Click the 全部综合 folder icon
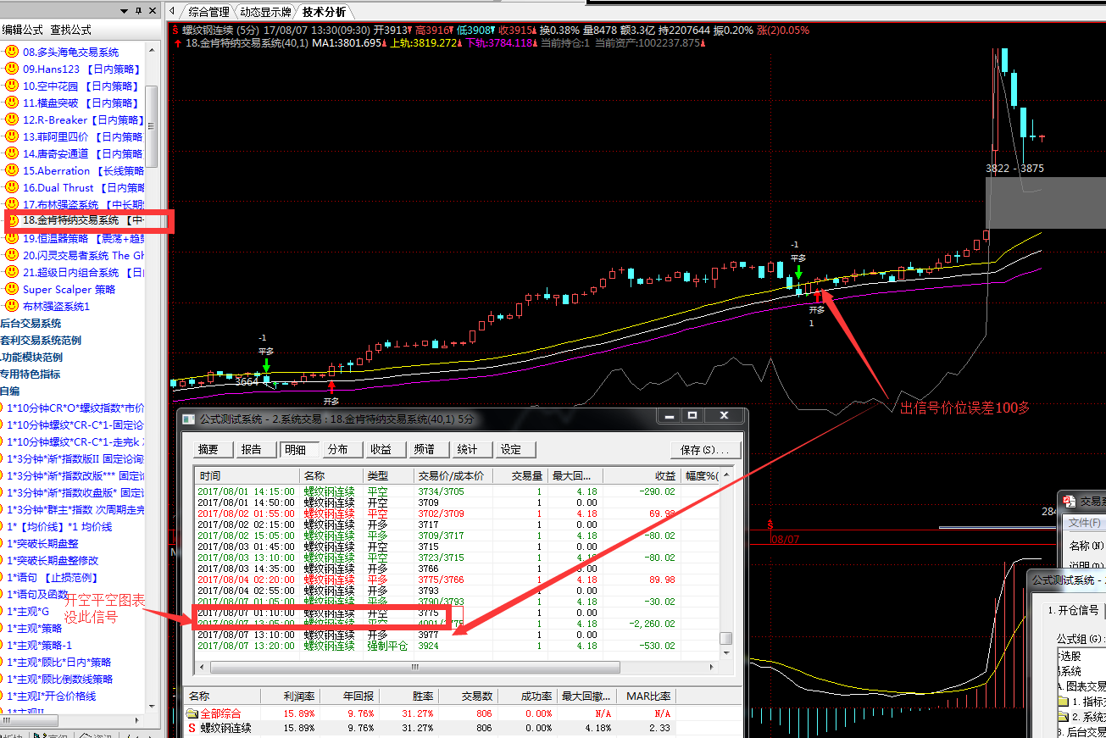The image size is (1106, 738). [192, 713]
